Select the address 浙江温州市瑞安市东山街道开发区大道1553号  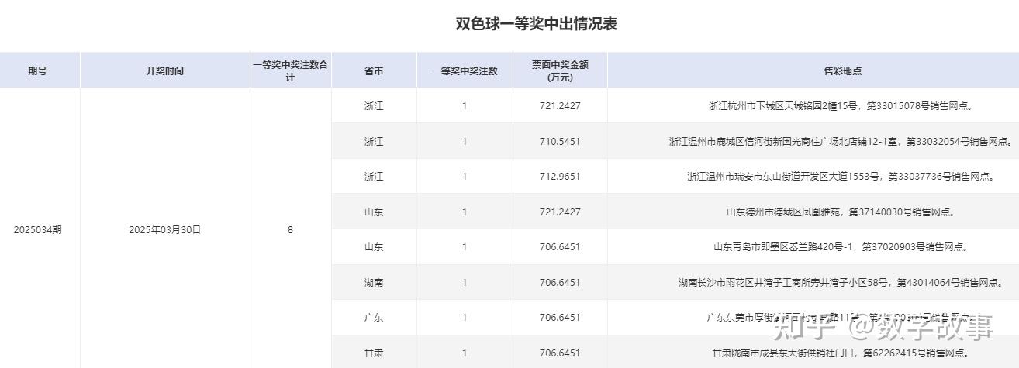783,177
